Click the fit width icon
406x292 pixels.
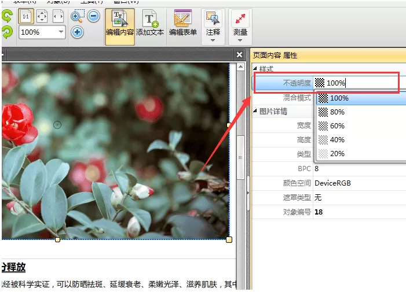58,16
